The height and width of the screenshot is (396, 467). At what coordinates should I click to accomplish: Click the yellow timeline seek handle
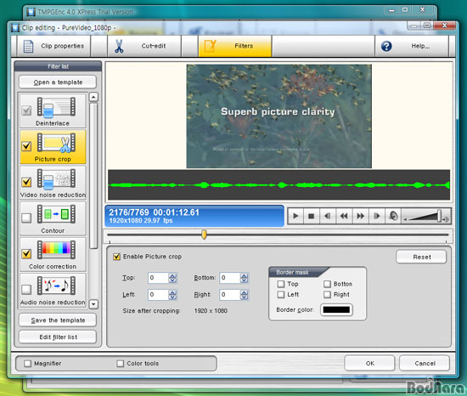[204, 235]
